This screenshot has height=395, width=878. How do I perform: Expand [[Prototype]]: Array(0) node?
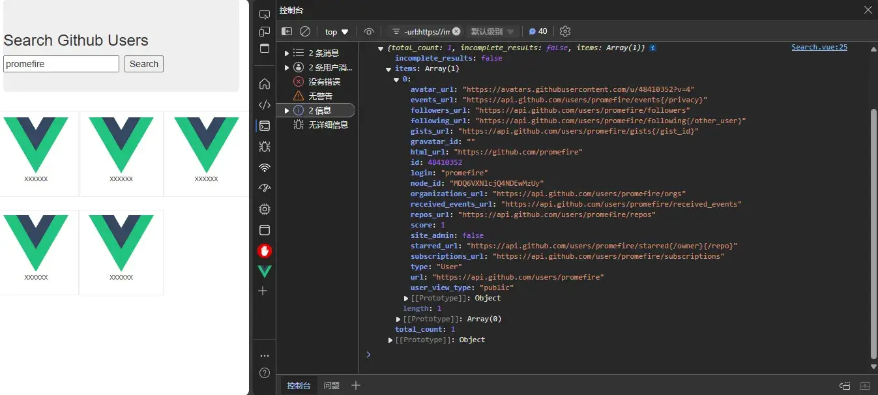pos(398,319)
